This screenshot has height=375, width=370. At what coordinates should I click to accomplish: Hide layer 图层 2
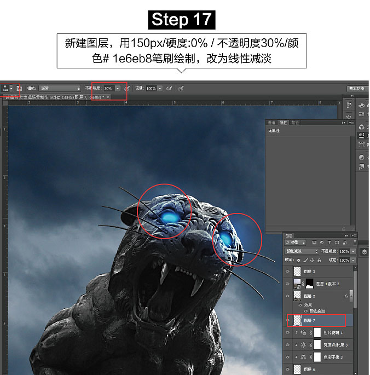coord(287,296)
